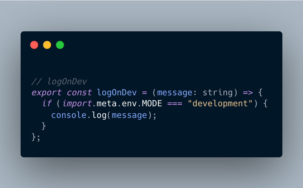The height and width of the screenshot is (188, 303).
Task: Click the "export" keyword
Action: point(46,93)
